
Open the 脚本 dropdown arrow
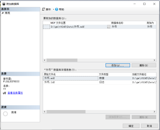53,10
